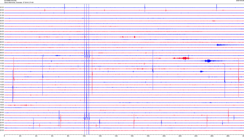Click the 24m tick on the minute axis
244x137 pixels.
[x=196, y=136]
